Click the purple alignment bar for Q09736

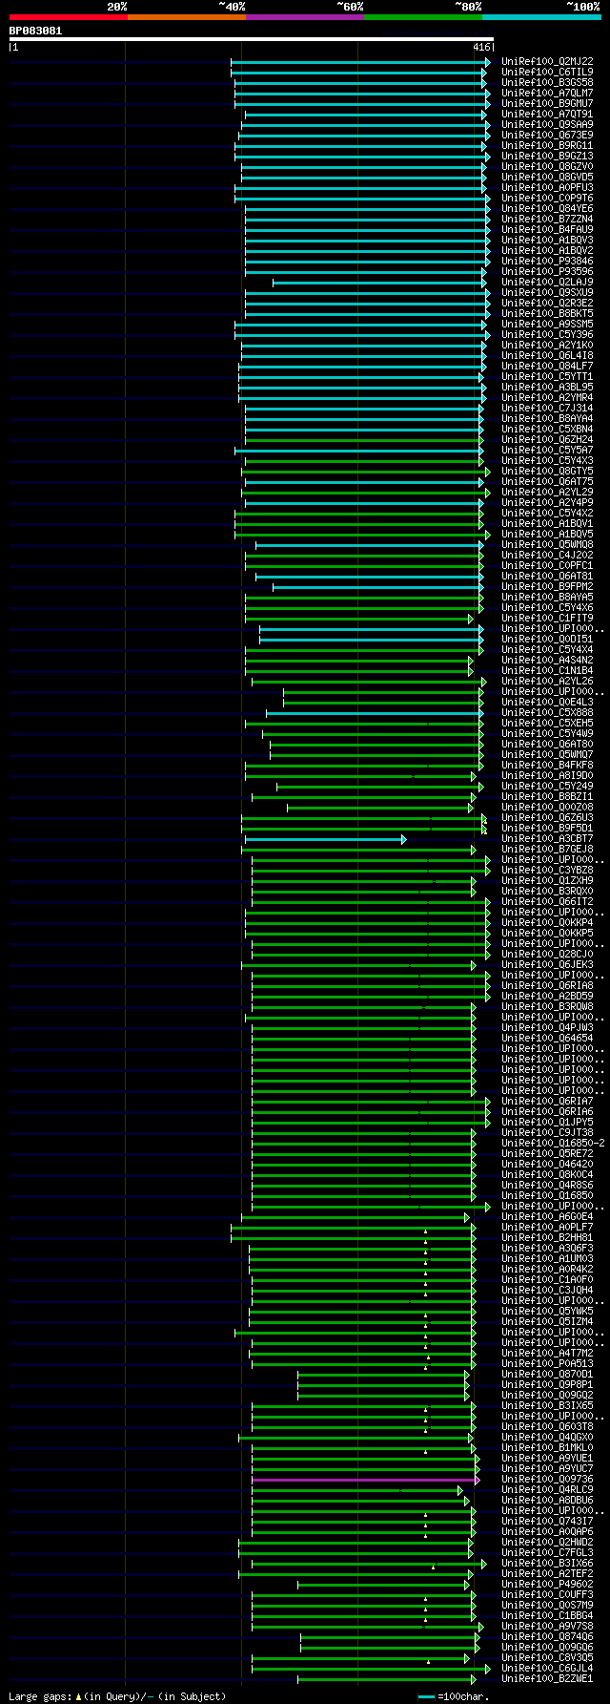click(x=364, y=1480)
